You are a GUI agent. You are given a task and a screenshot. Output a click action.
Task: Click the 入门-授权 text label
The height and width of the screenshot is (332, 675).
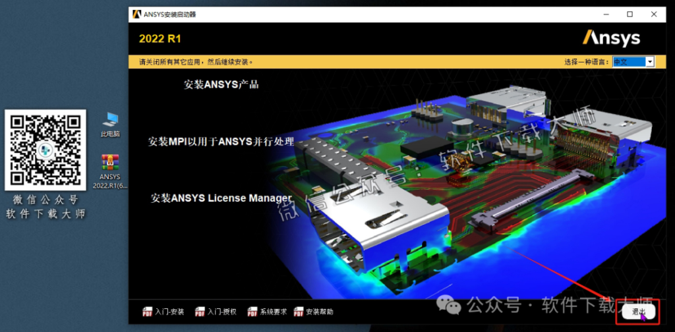[222, 312]
